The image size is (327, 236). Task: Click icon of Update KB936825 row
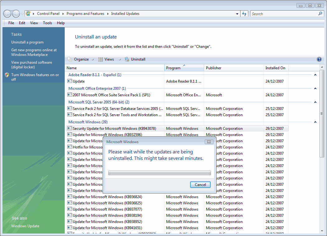(x=70, y=203)
